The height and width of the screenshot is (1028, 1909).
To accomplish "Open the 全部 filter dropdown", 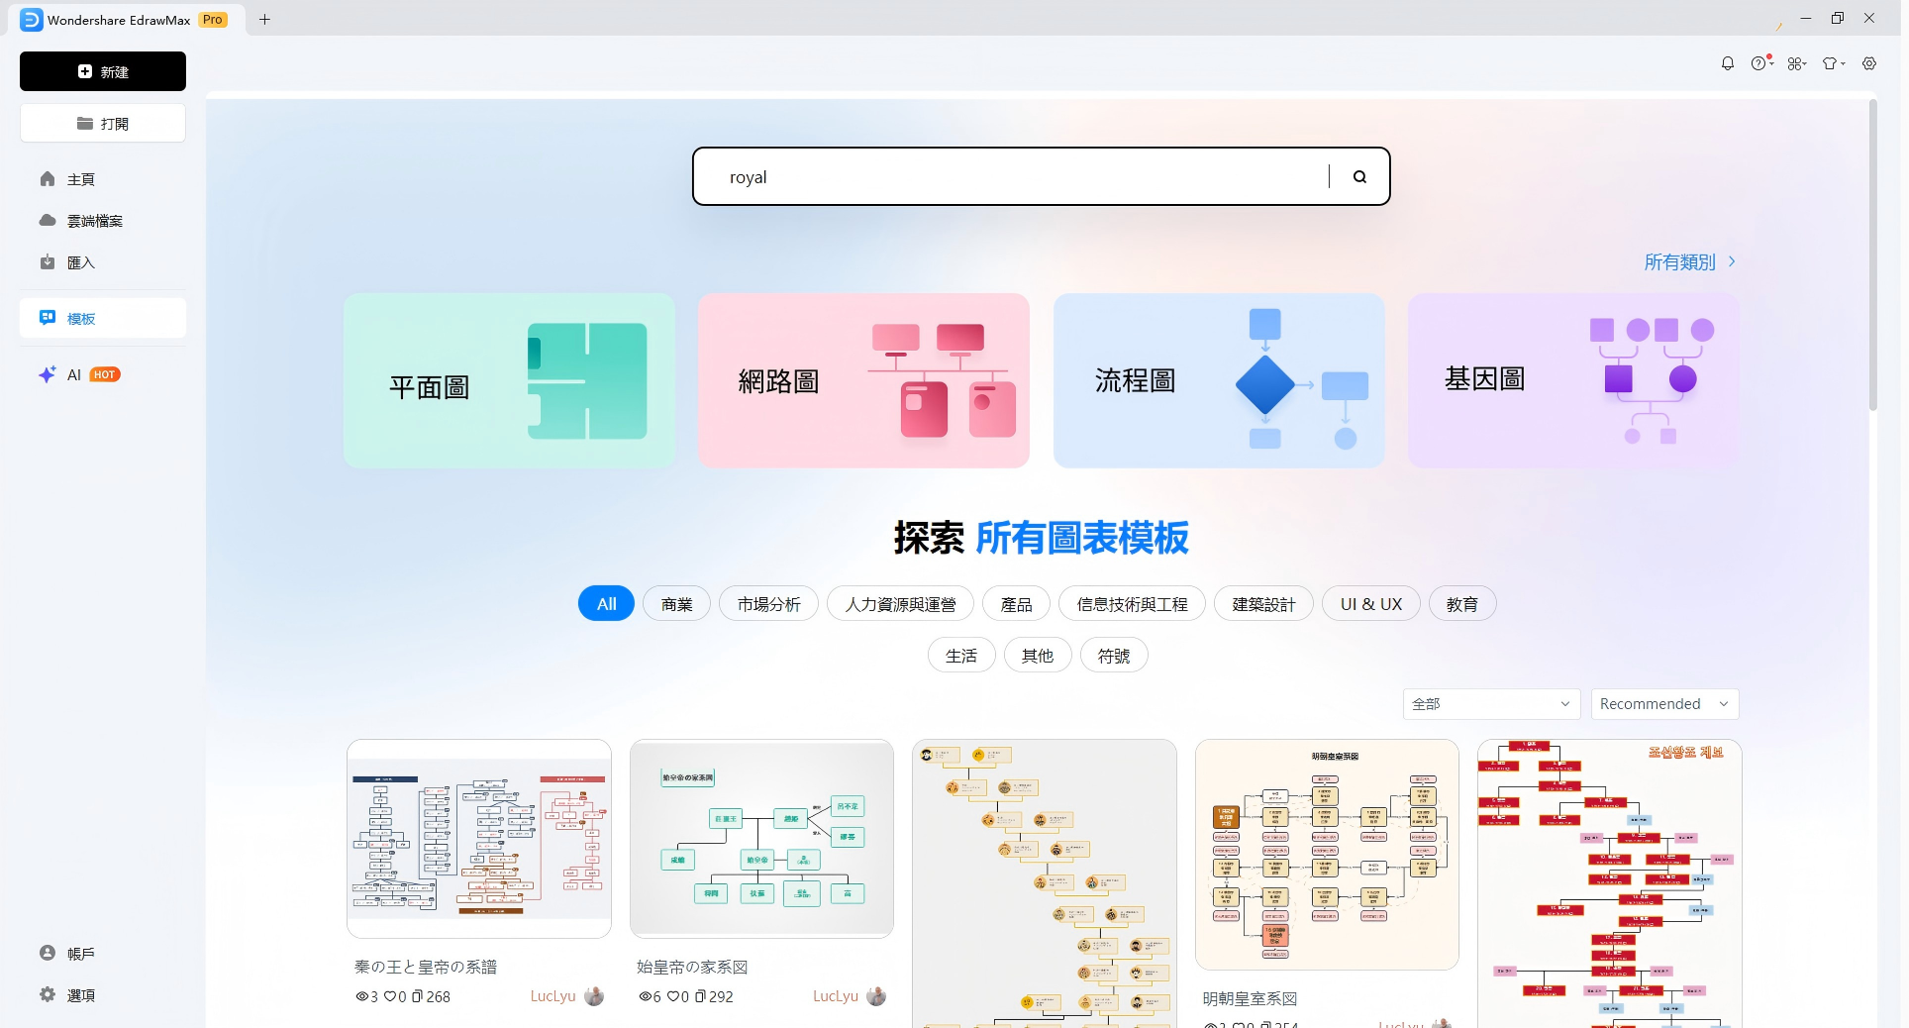I will click(1490, 703).
